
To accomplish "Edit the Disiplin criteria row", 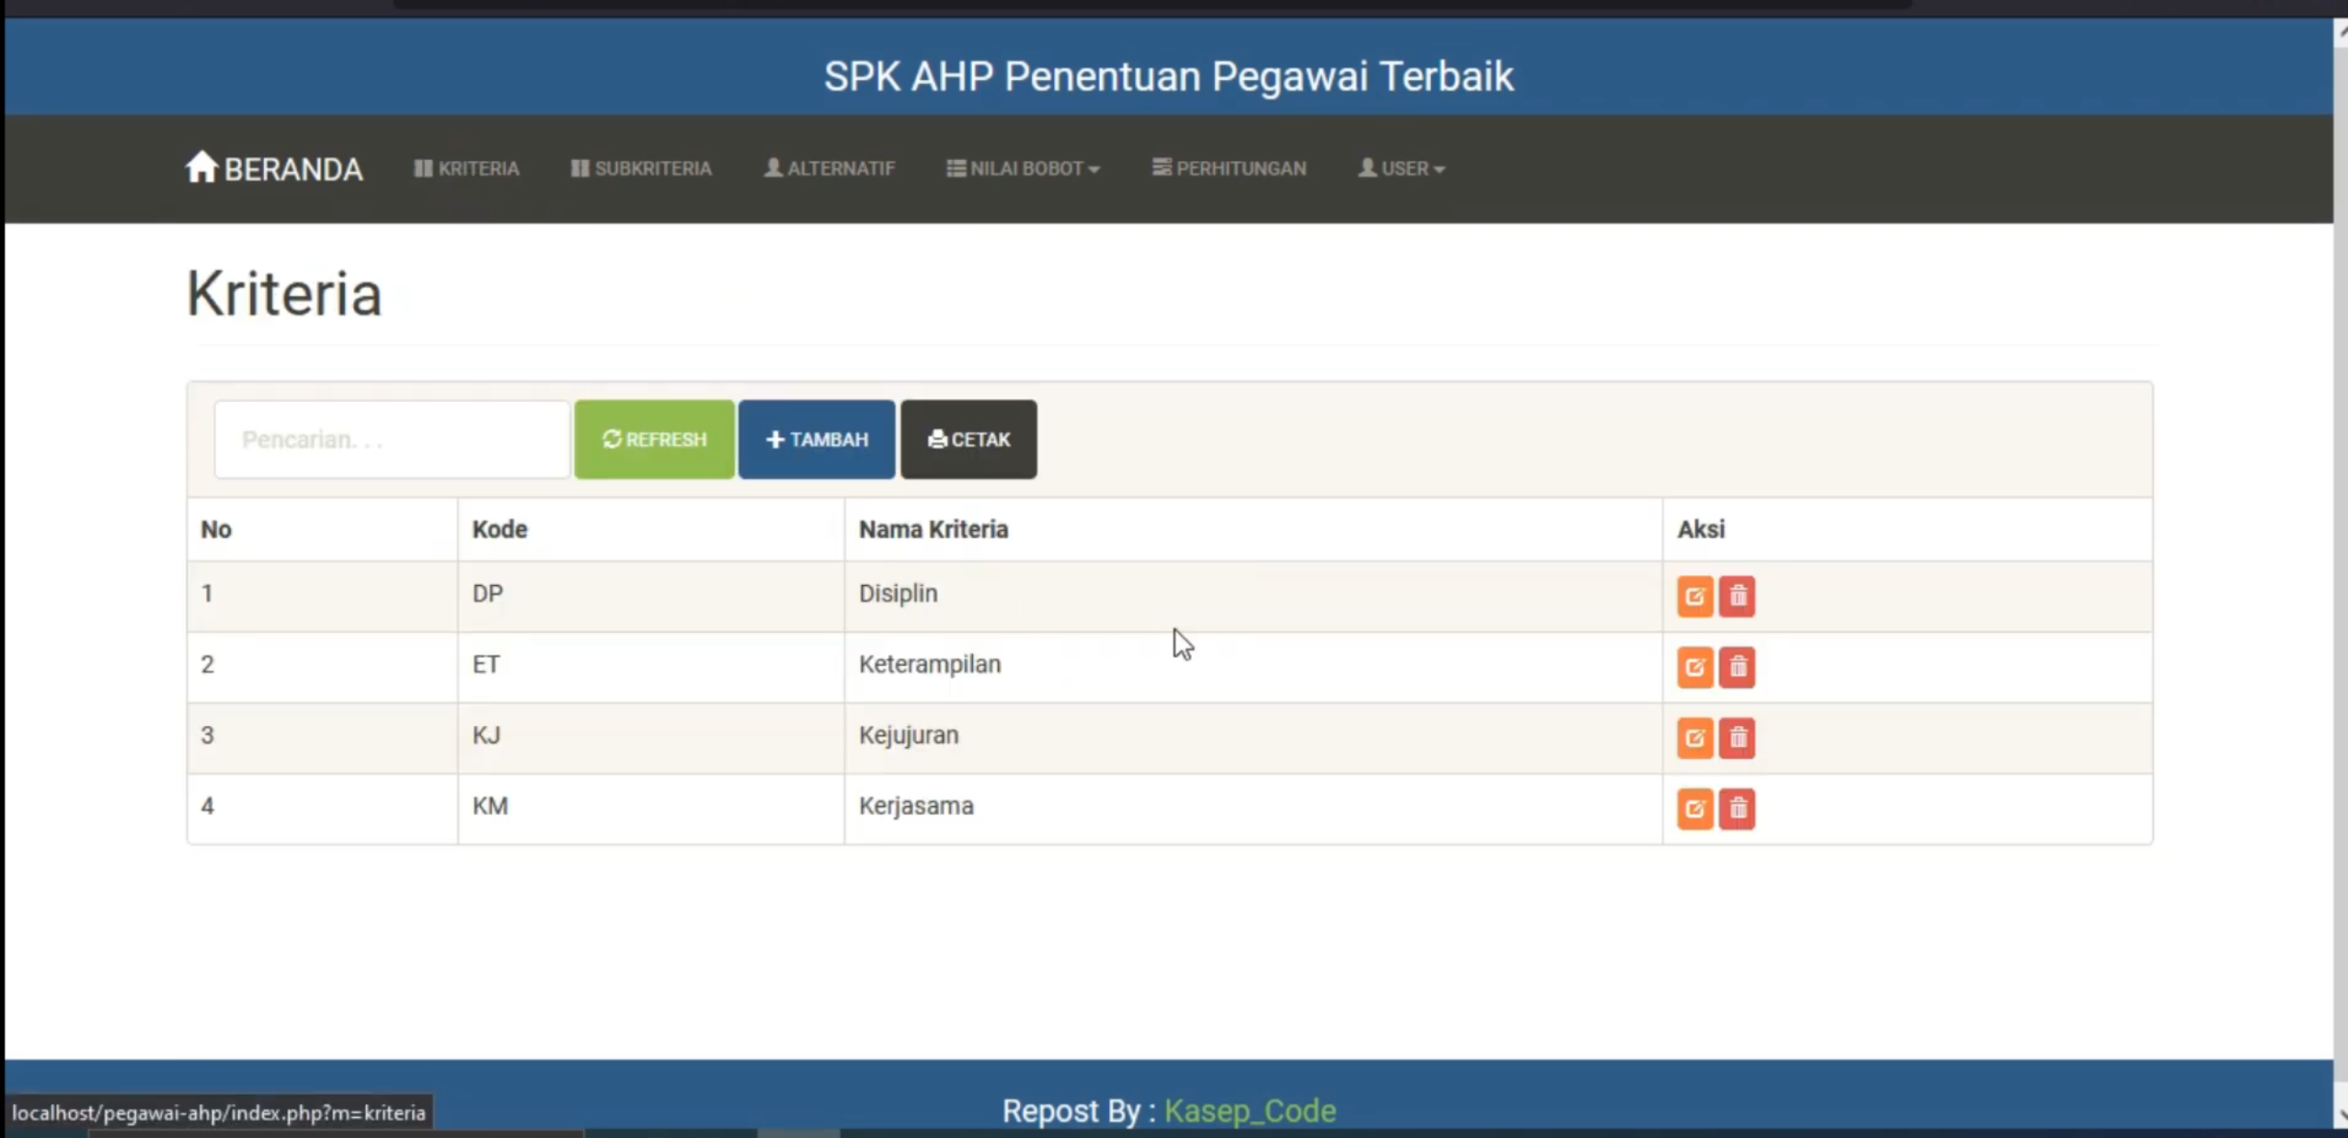I will coord(1694,596).
